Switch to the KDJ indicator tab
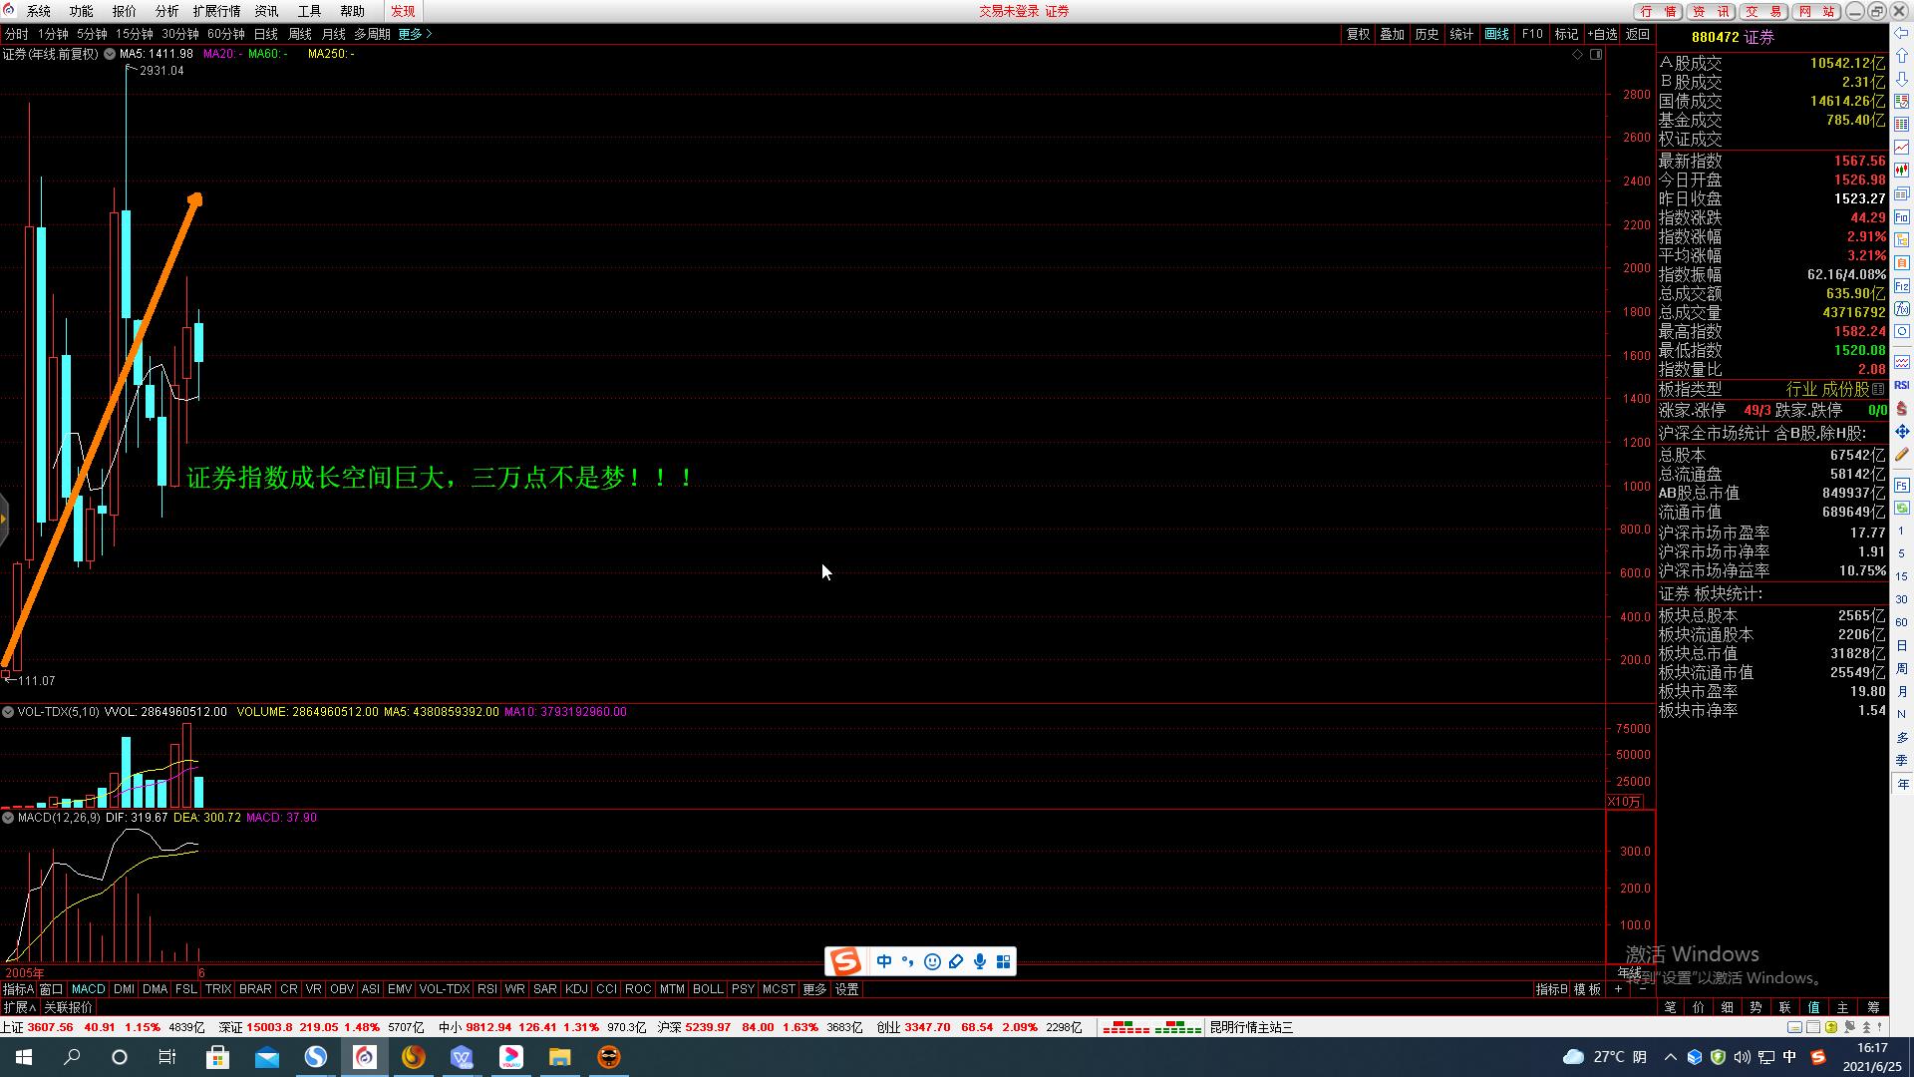 tap(576, 989)
